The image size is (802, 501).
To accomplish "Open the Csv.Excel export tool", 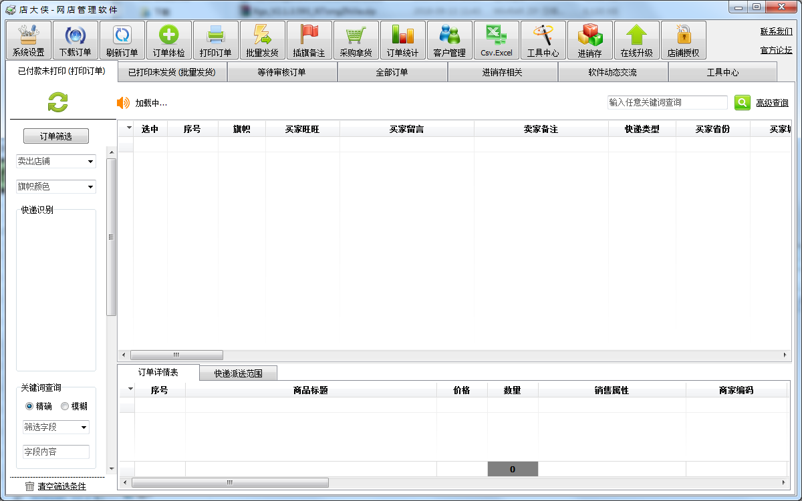I will 496,40.
